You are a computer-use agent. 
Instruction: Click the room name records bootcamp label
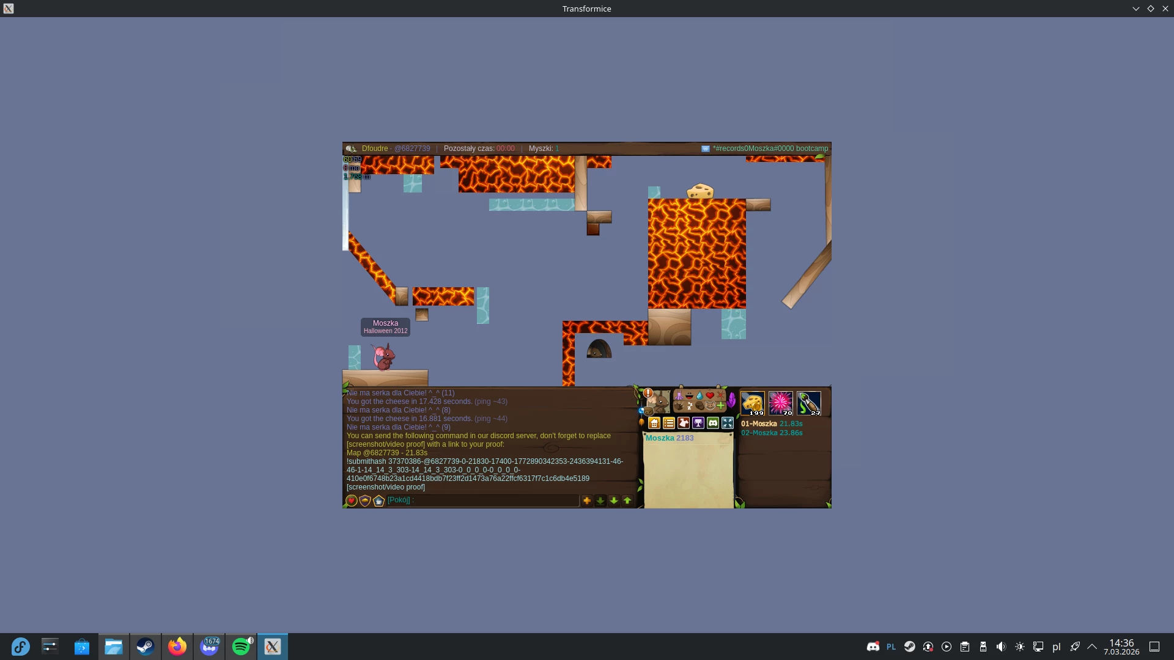coord(770,148)
